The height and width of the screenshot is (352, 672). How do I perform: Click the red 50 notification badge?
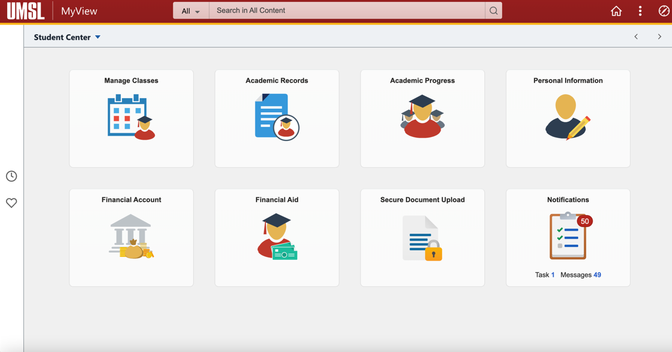(x=585, y=221)
